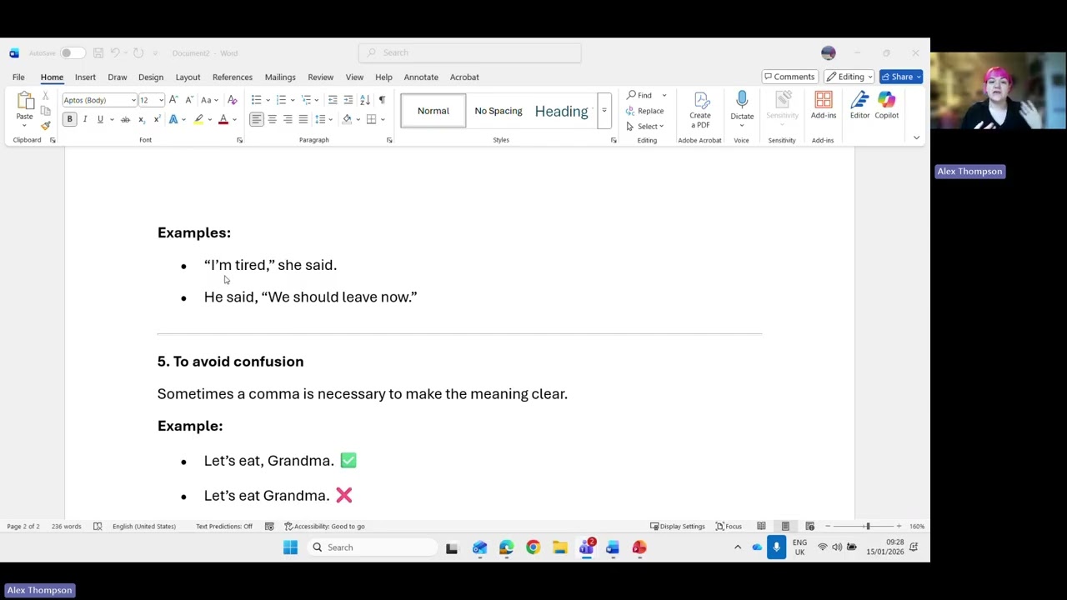
Task: Switch to Read Mode view icon
Action: [761, 526]
